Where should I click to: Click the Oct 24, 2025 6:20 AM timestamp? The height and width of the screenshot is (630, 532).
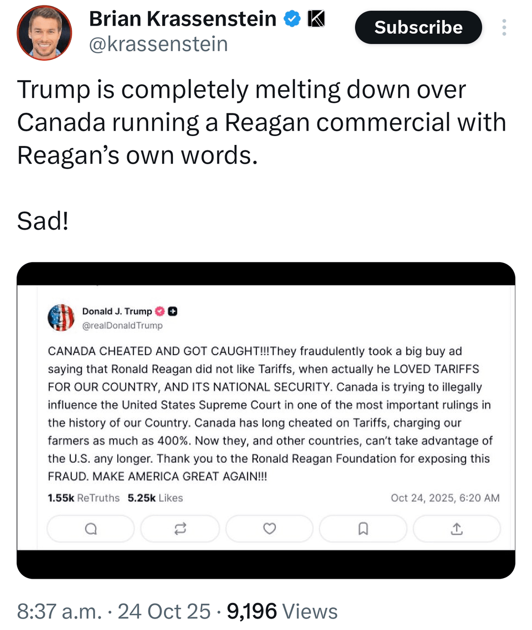445,498
